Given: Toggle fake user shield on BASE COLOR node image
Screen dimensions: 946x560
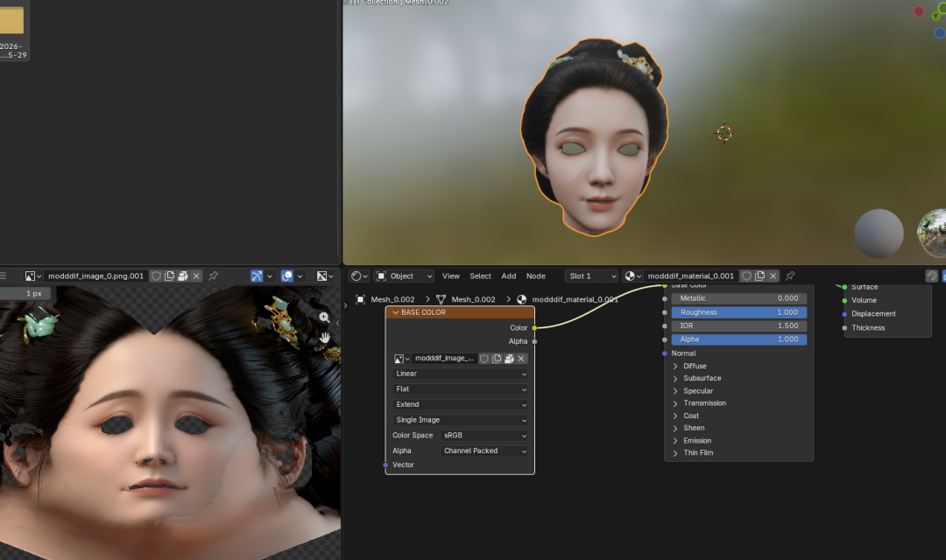Looking at the screenshot, I should [x=484, y=359].
